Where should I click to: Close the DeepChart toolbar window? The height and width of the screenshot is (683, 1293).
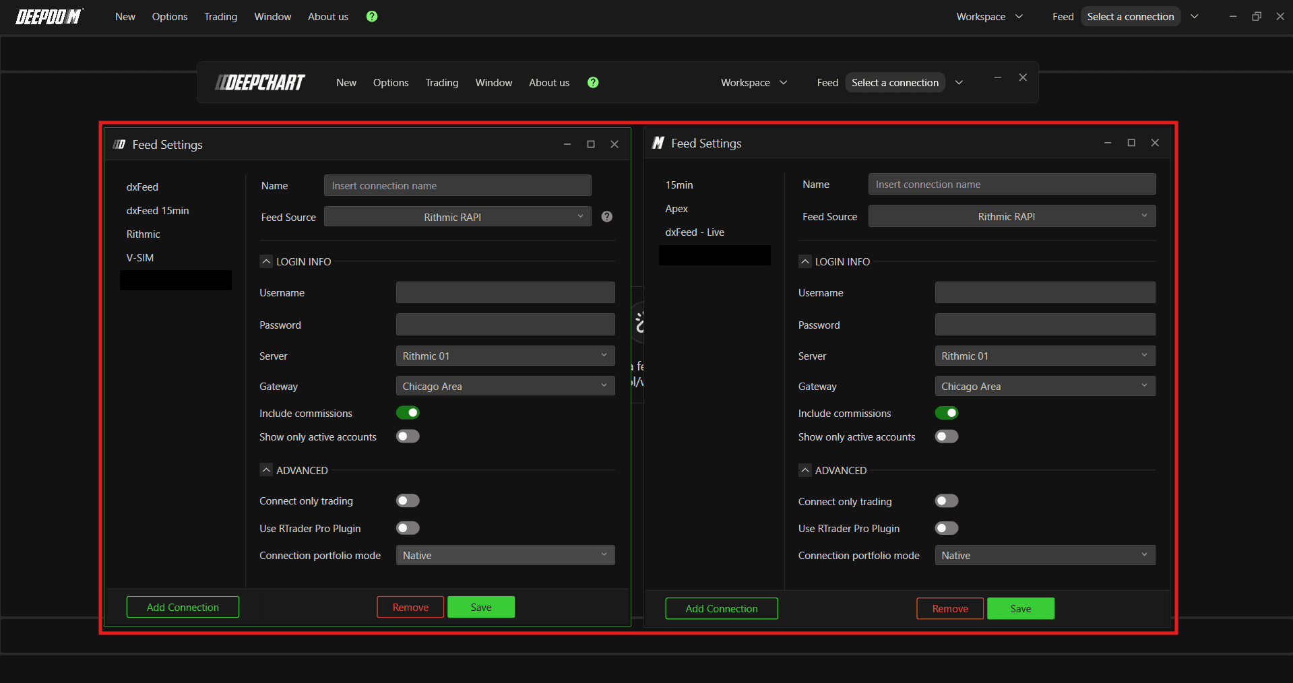point(1023,77)
